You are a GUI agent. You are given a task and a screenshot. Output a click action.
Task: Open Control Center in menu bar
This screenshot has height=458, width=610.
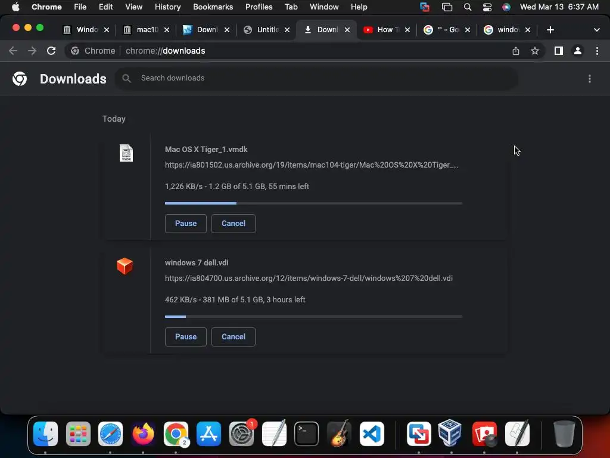coord(487,7)
